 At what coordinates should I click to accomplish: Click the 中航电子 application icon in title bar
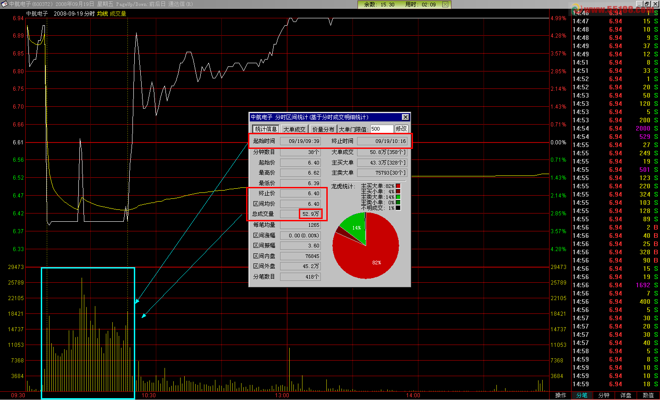pos(4,4)
